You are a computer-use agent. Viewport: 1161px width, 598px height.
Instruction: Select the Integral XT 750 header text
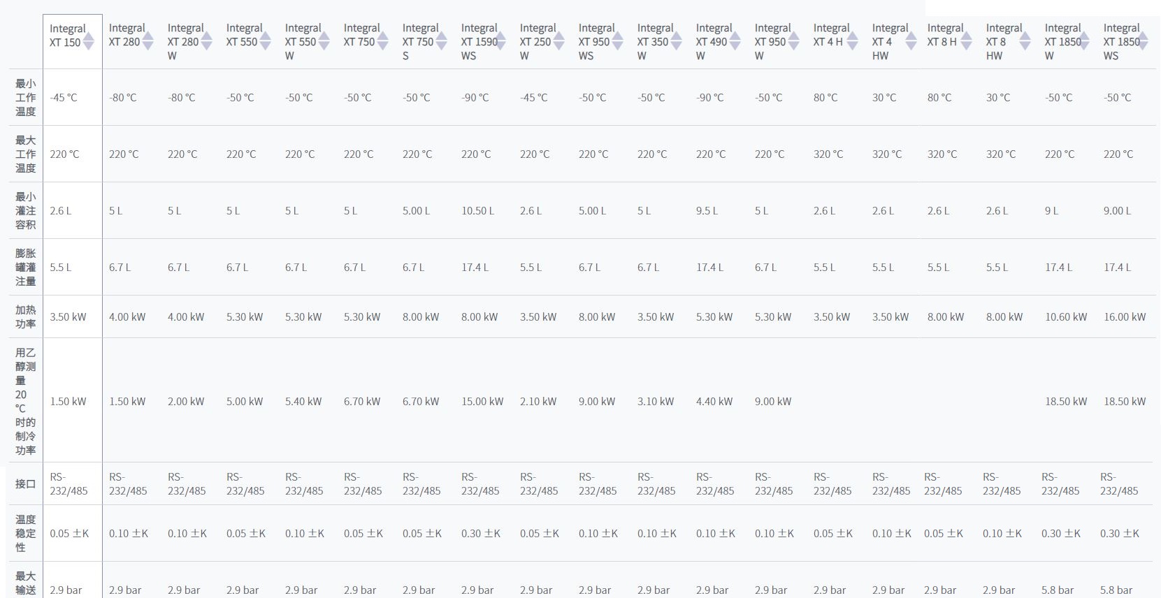tap(359, 35)
